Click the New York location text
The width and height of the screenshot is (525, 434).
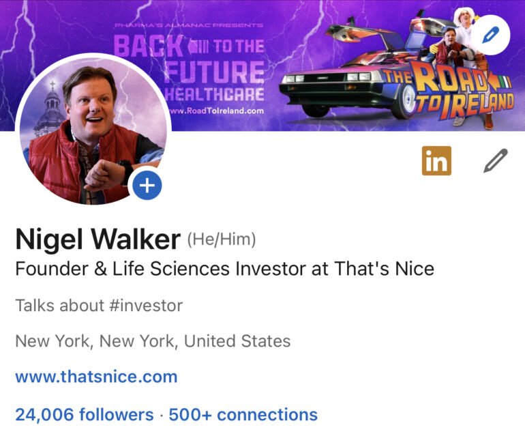point(153,341)
